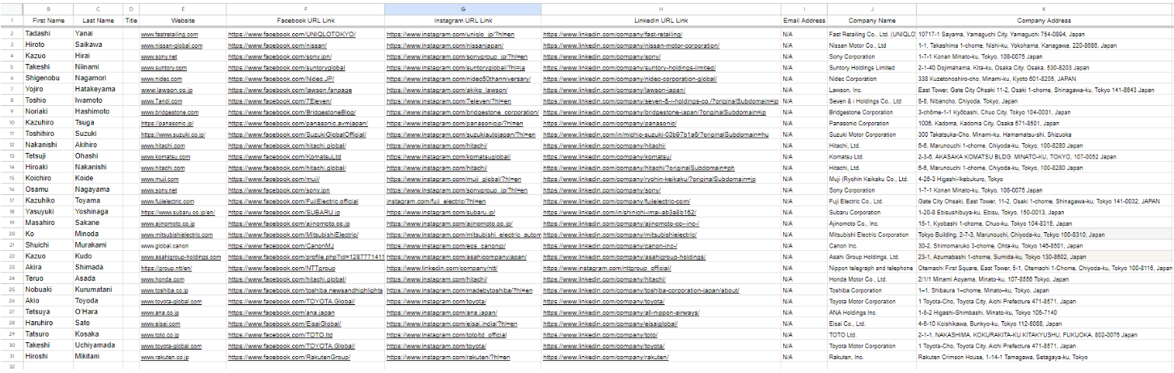Click the row 32 header
This screenshot has width=1174, height=373.
(12, 367)
